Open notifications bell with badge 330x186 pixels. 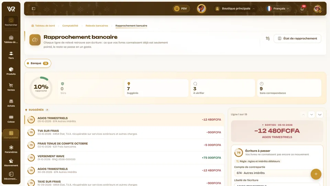click(x=302, y=9)
